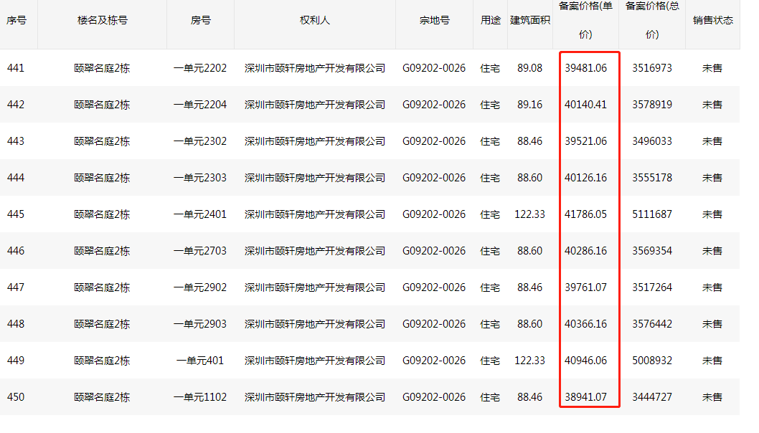Select building area 89.16
Image resolution: width=759 pixels, height=433 pixels.
pyautogui.click(x=529, y=105)
